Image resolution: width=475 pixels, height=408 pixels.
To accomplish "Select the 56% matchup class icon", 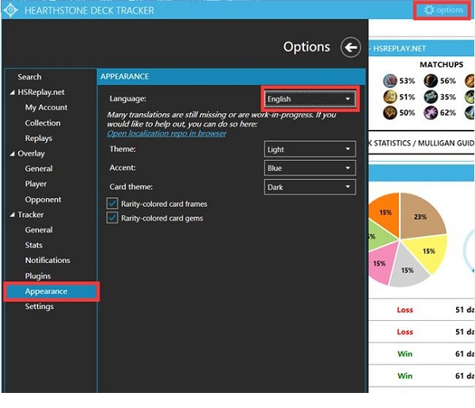I will (431, 81).
